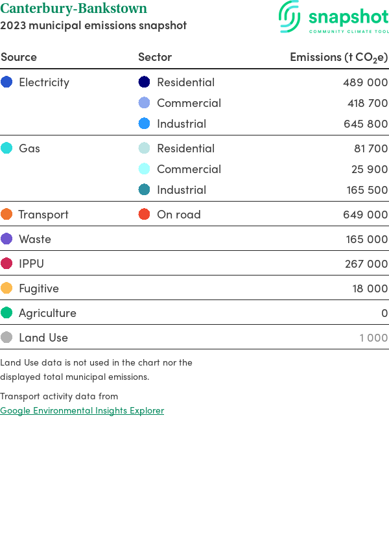The width and height of the screenshot is (389, 551).
Task: Click the Gas source color dot
Action: [6, 148]
